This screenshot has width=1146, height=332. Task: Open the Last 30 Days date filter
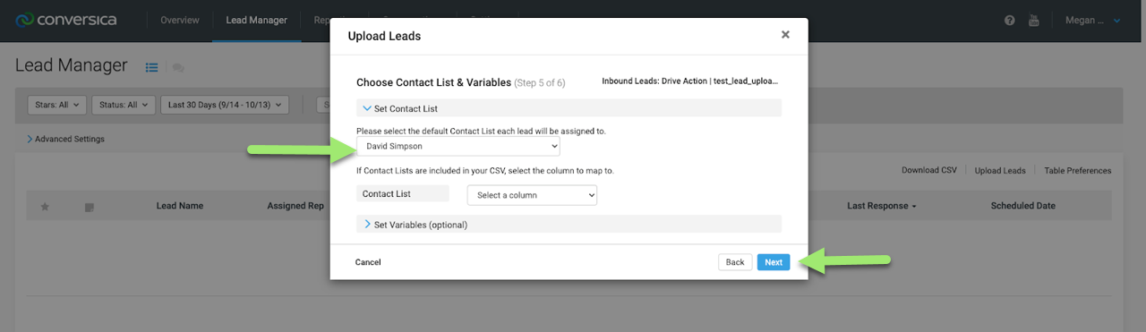pos(225,105)
